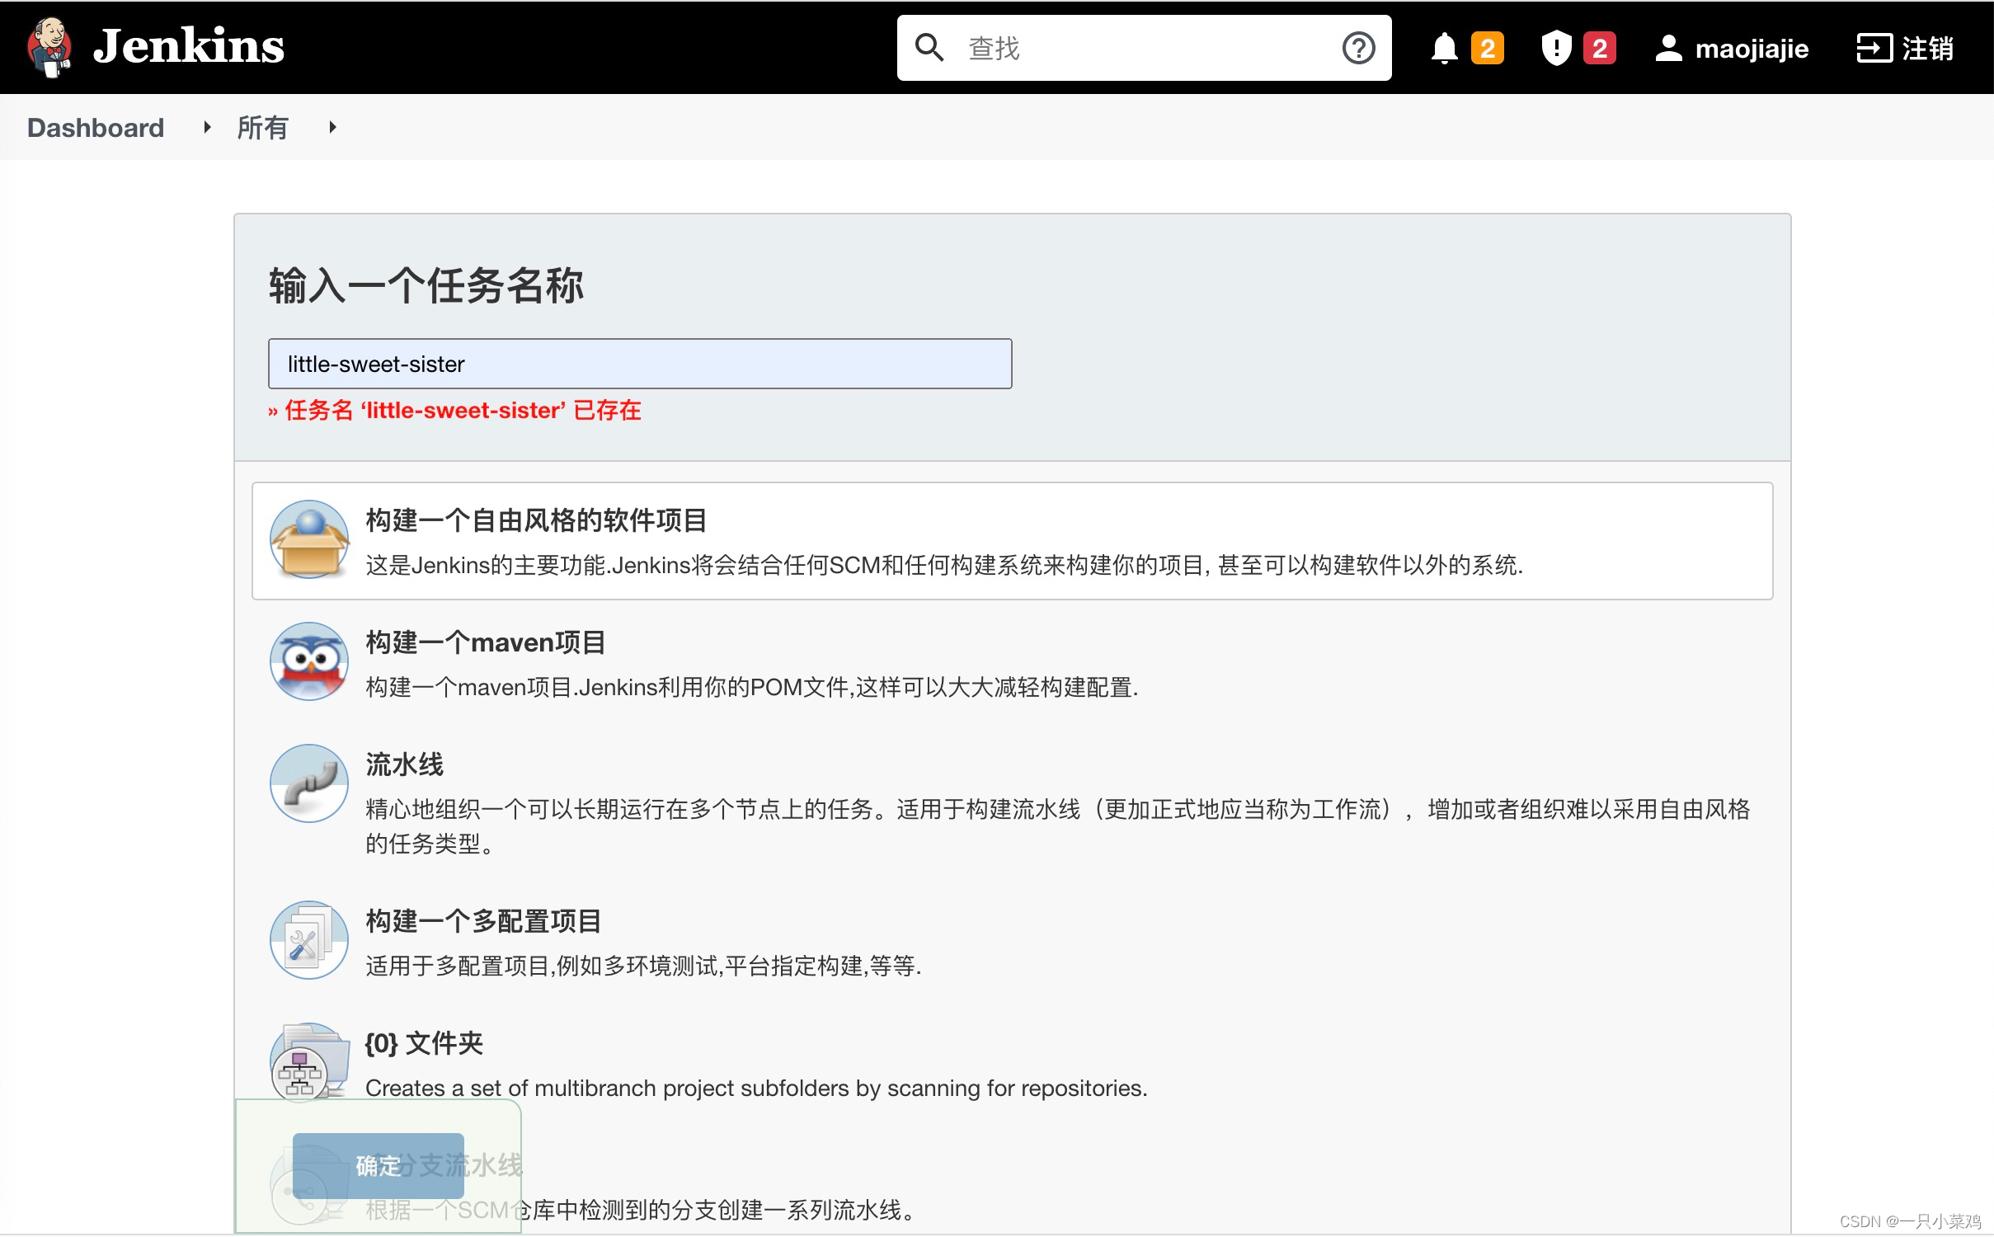Image resolution: width=1994 pixels, height=1237 pixels.
Task: Open notifications bell icon
Action: click(1444, 48)
